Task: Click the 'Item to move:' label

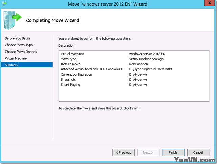Action: [x=71, y=64]
